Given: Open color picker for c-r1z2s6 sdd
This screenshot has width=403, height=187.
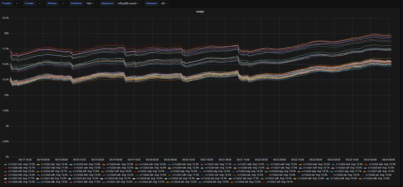Looking at the screenshot, I should (6, 168).
